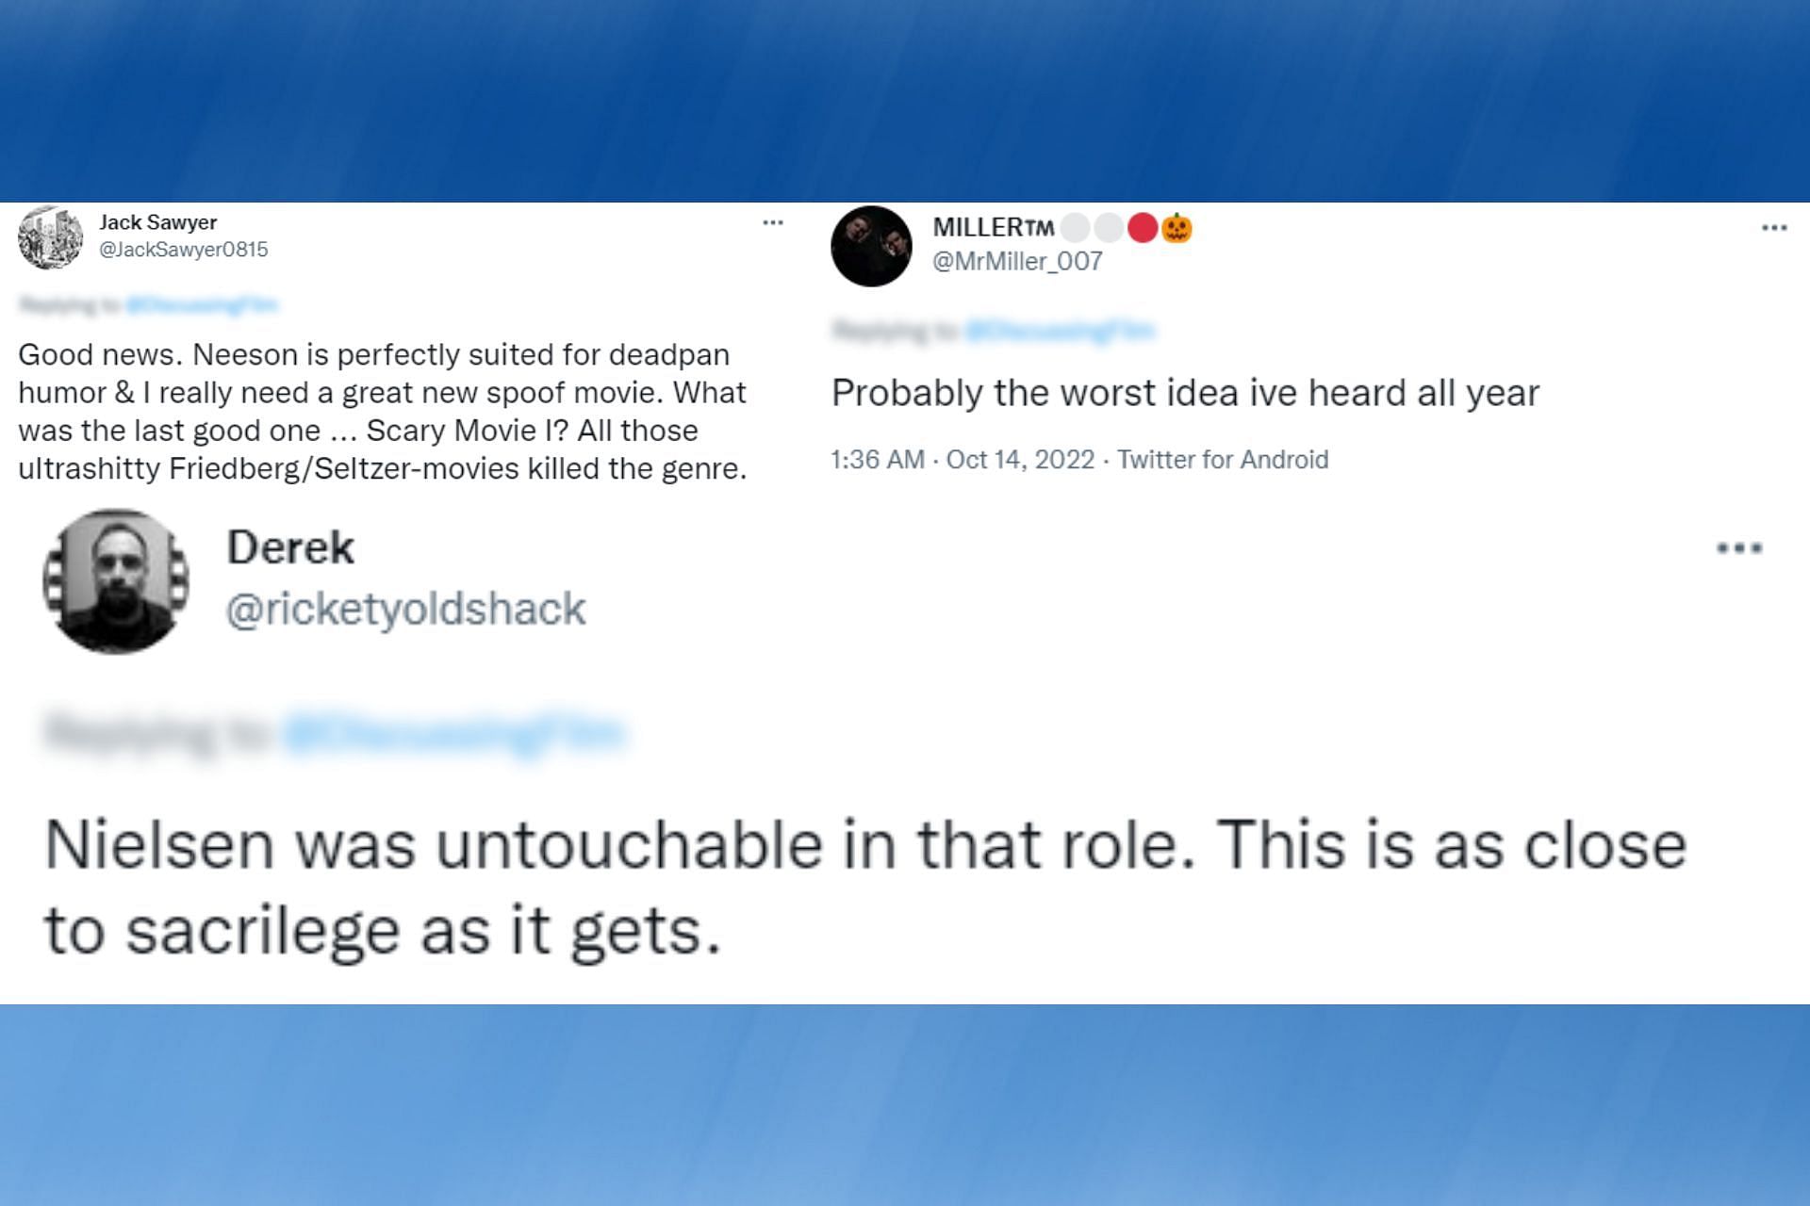Click the pumpkin emoji beside MILLER's name
The image size is (1810, 1206).
(1176, 228)
